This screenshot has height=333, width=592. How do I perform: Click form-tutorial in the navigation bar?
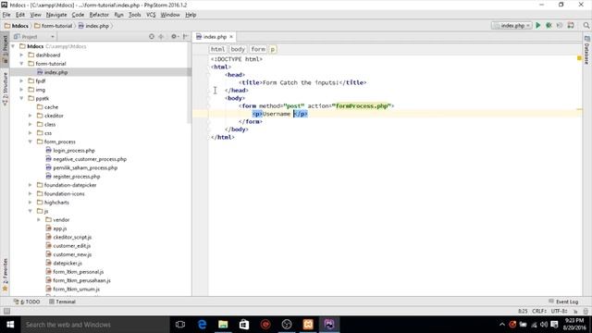click(53, 26)
